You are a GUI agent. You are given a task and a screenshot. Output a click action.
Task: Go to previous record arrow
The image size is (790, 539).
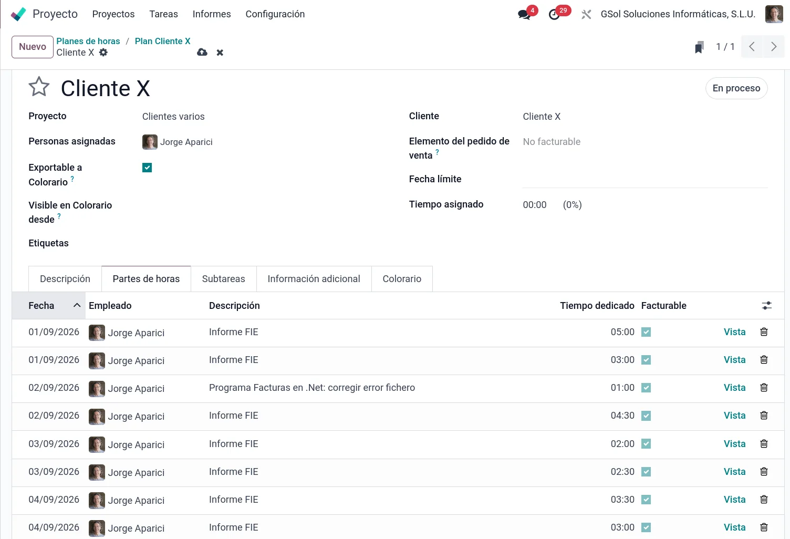click(x=752, y=47)
